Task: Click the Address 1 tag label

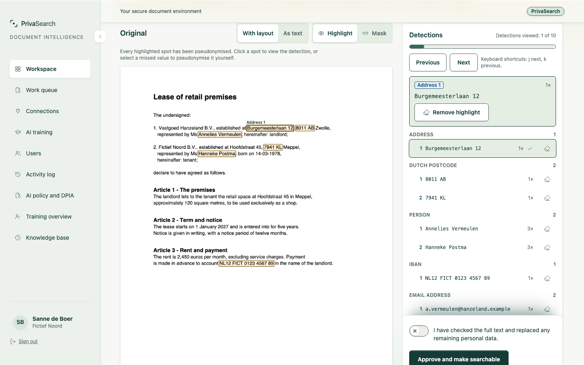Action: click(x=429, y=85)
